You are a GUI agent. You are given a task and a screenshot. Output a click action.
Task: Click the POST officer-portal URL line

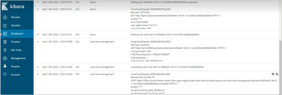tap(204, 82)
